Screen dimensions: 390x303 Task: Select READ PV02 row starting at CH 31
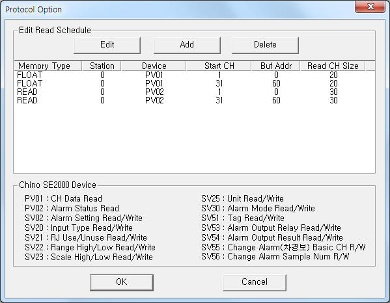click(194, 100)
